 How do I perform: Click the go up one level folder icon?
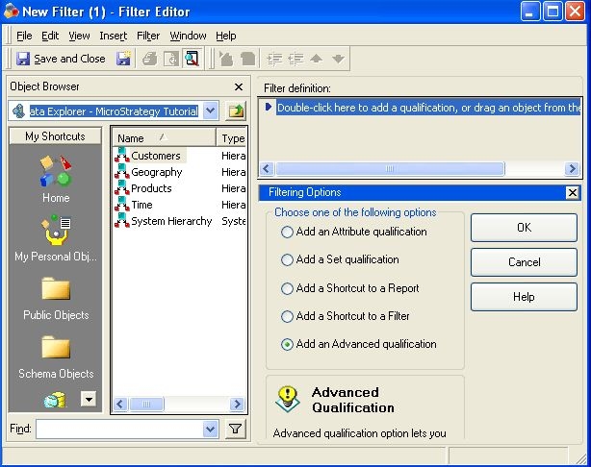pos(236,111)
